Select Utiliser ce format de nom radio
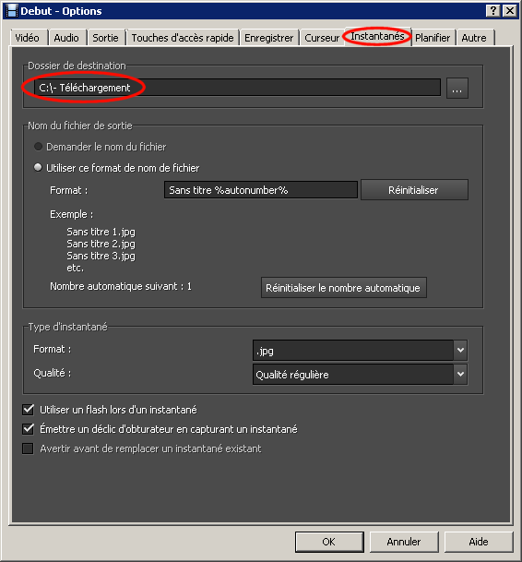This screenshot has height=562, width=522. [38, 167]
